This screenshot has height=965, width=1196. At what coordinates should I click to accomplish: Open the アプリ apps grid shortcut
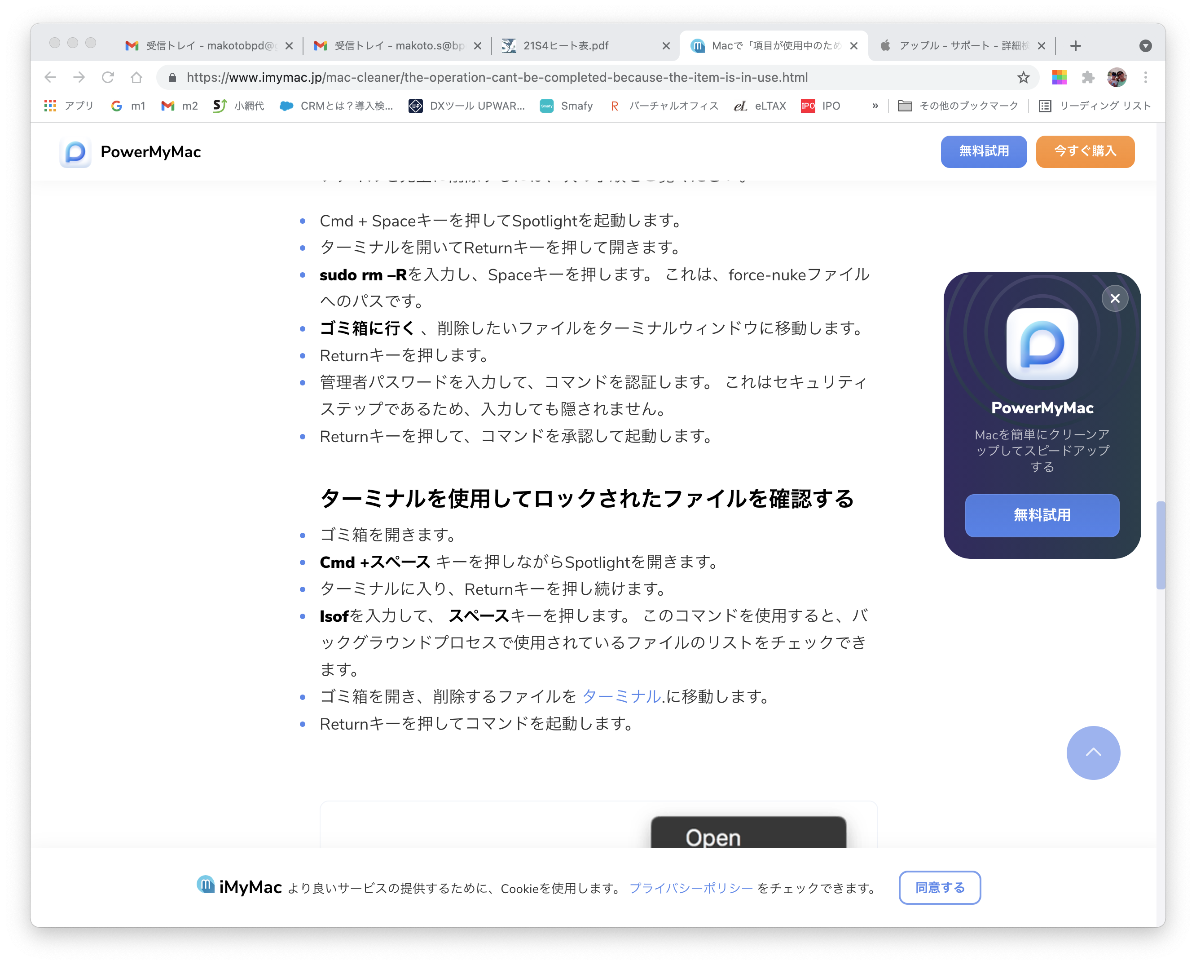(69, 106)
